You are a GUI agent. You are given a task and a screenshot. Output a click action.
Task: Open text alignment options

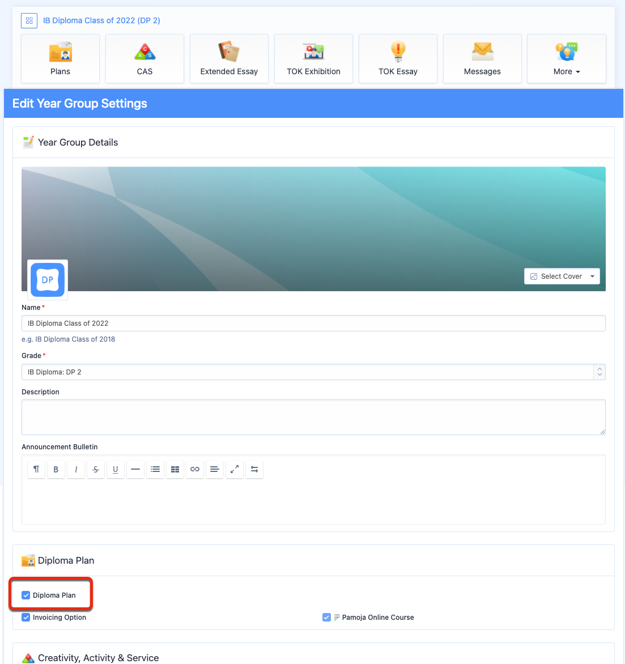click(x=215, y=469)
